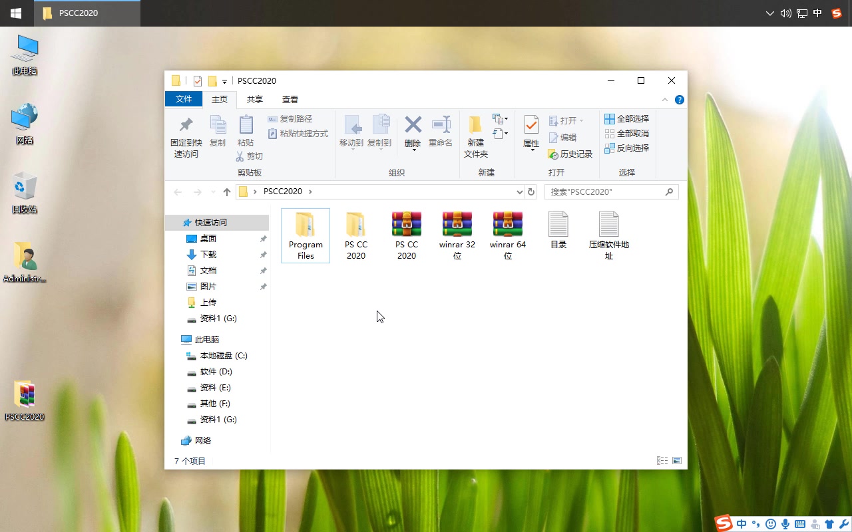This screenshot has width=852, height=532.
Task: Open Local Disk (C:) in sidebar
Action: pos(217,356)
